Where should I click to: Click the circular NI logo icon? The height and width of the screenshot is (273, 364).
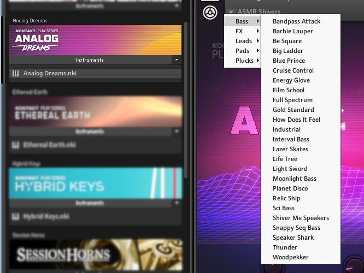(x=210, y=13)
